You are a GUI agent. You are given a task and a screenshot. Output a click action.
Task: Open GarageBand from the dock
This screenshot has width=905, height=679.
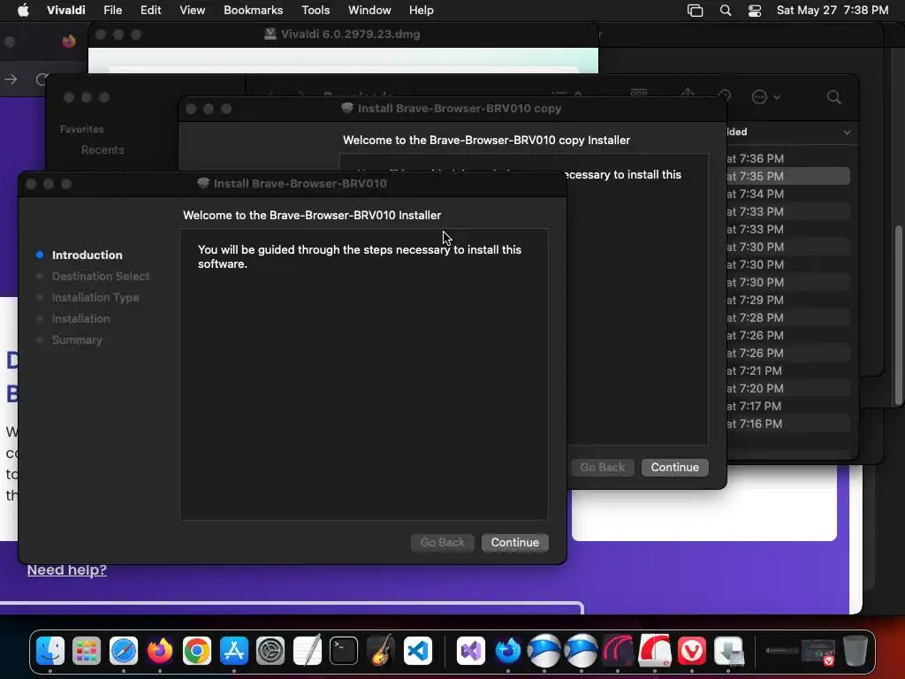pyautogui.click(x=380, y=651)
